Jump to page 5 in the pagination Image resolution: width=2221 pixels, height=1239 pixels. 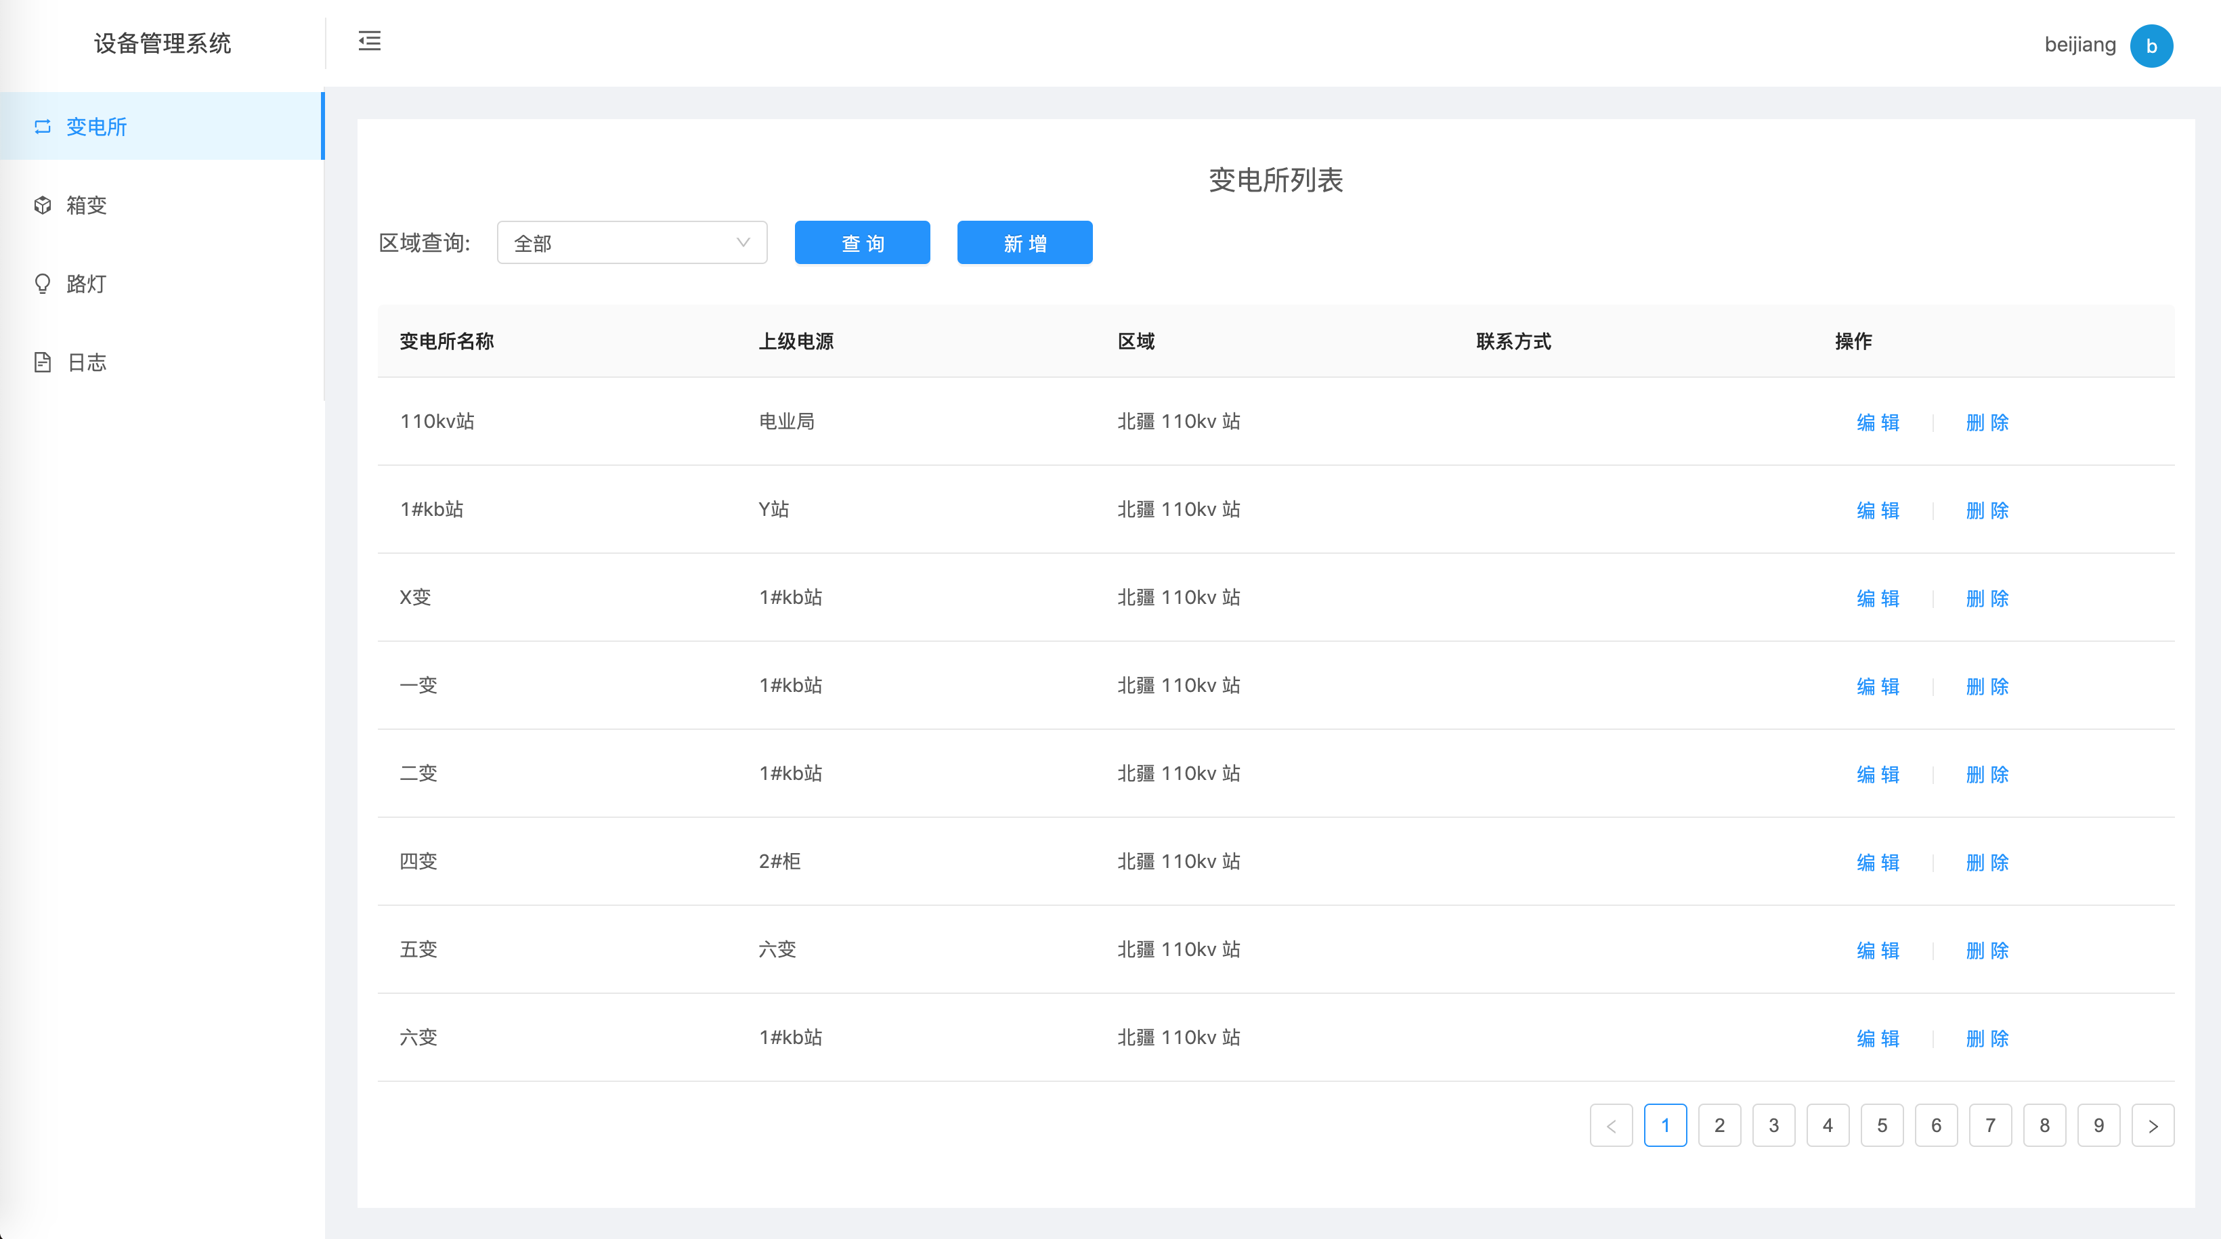1881,1125
